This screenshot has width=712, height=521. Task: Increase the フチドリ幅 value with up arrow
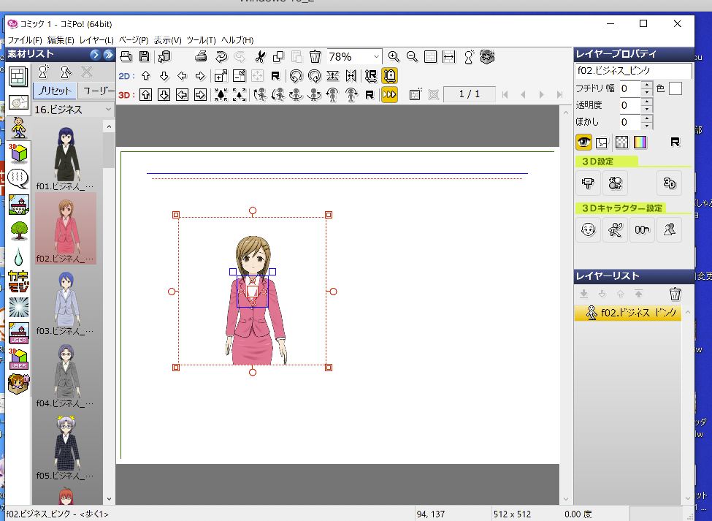coord(646,84)
